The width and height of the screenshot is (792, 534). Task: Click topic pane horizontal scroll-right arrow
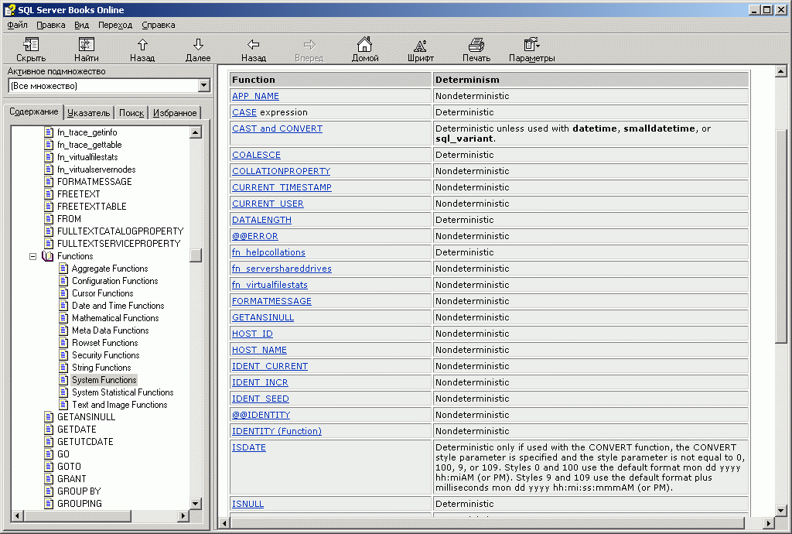(768, 523)
